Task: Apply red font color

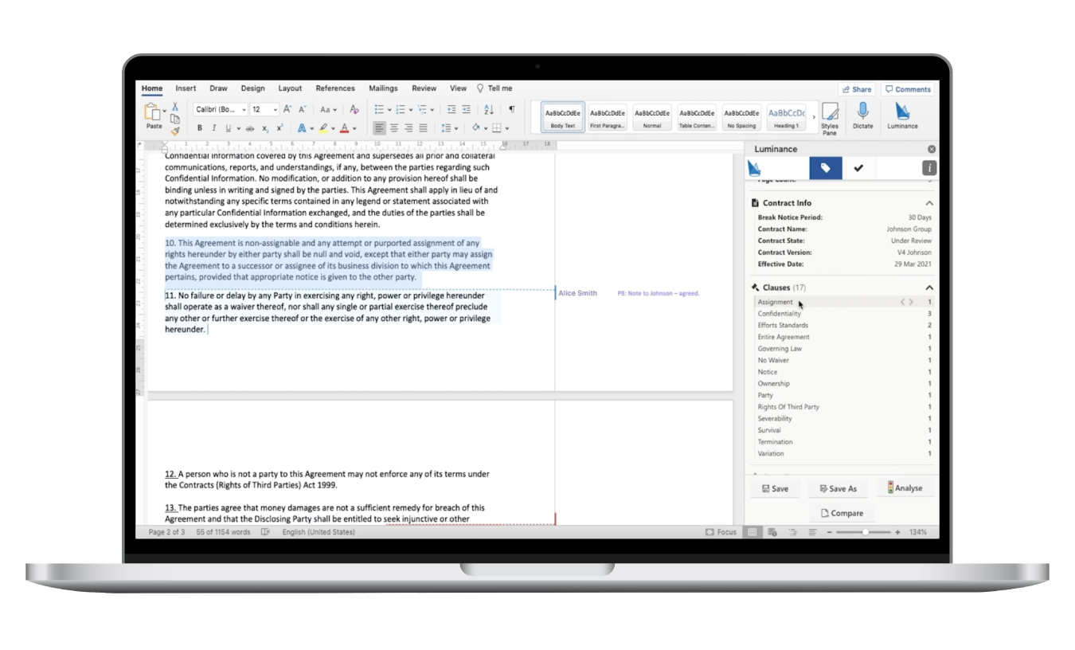Action: coord(344,128)
